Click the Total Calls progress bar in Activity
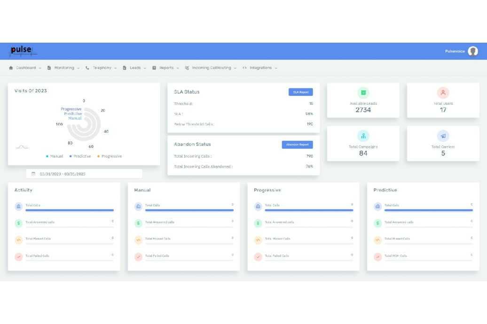This screenshot has height=324, width=487. (69, 210)
